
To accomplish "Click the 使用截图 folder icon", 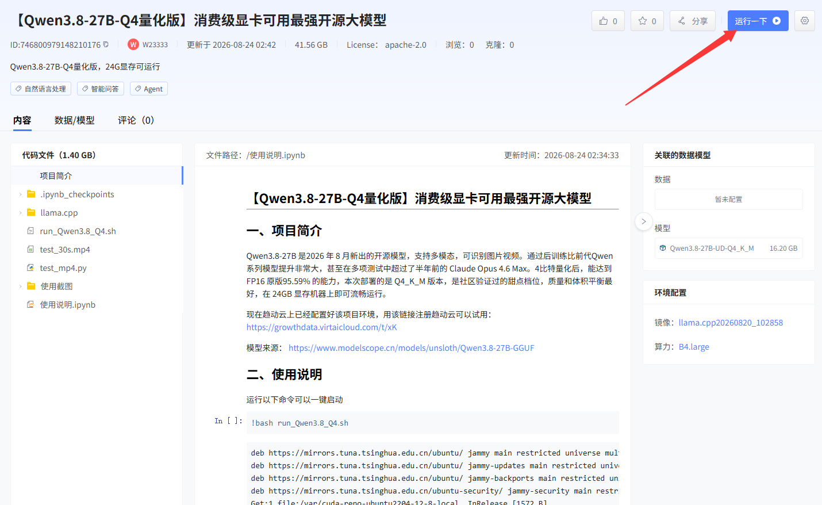I will coord(31,286).
